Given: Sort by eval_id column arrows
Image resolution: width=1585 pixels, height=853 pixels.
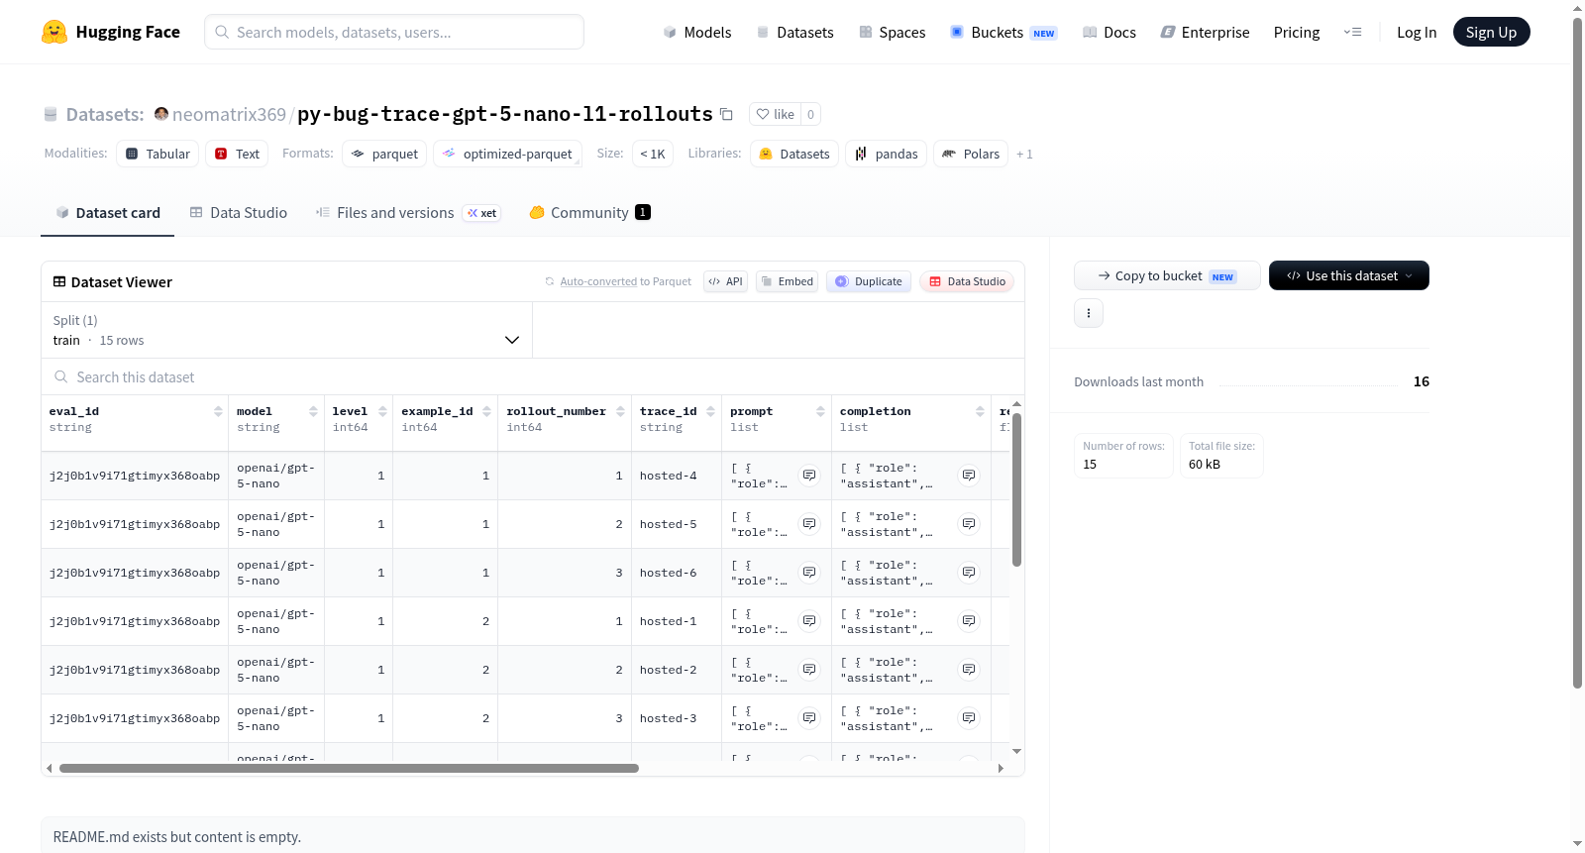Looking at the screenshot, I should pos(218,411).
